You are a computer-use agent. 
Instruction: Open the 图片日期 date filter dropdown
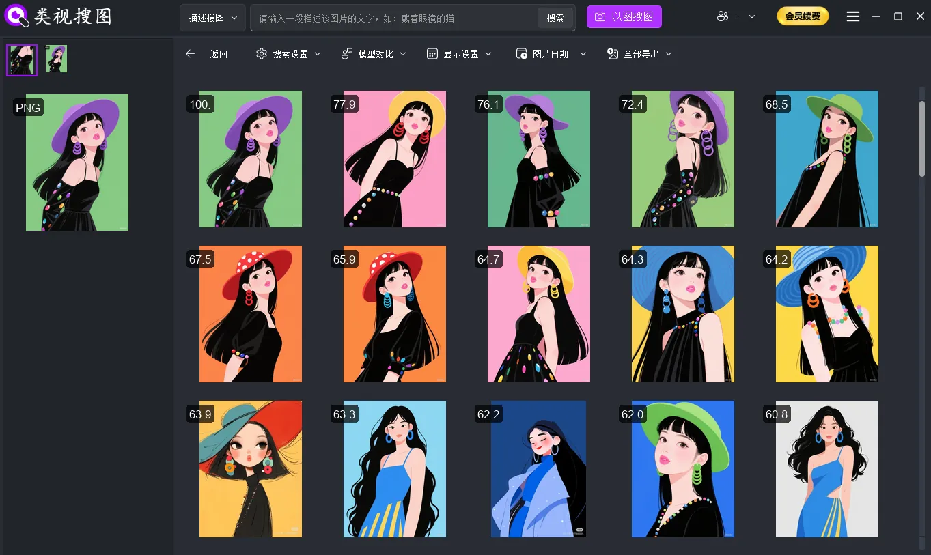[582, 53]
